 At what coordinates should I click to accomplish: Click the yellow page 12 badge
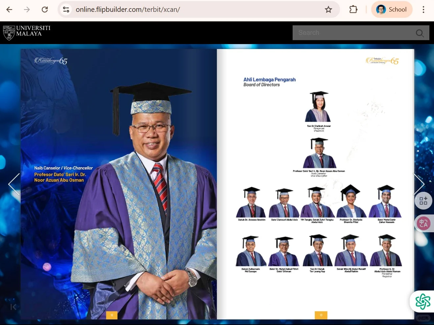[112, 315]
